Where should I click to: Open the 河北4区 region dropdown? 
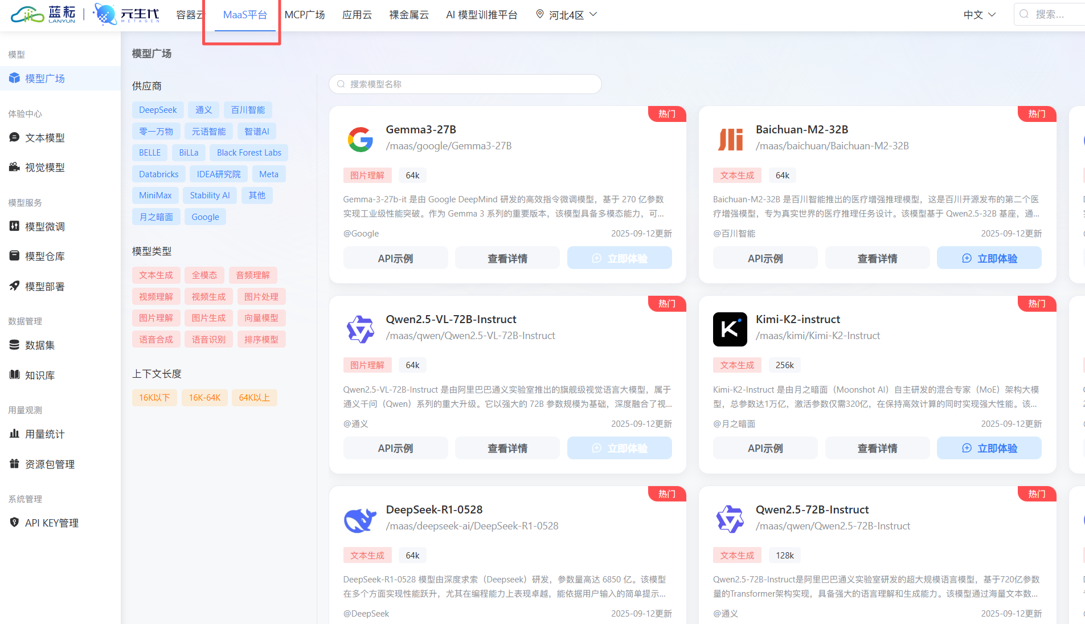tap(566, 15)
